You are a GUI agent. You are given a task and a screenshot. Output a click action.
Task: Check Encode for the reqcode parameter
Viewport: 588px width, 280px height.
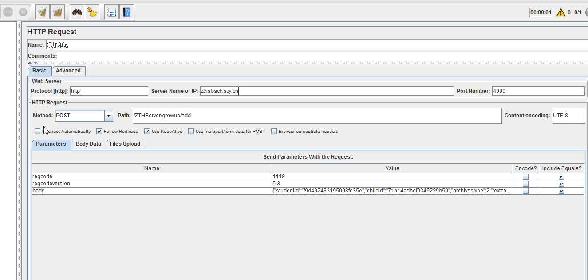[526, 177]
